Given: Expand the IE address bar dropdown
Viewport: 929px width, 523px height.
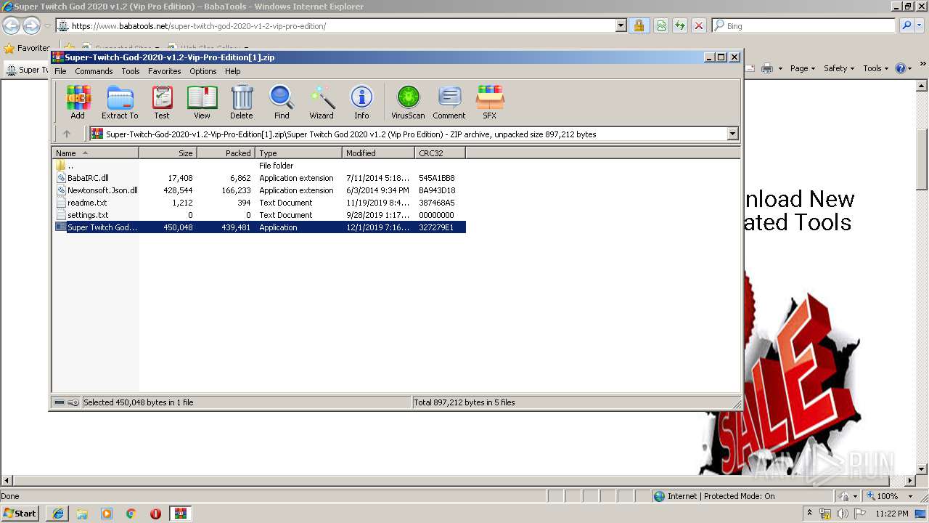Looking at the screenshot, I should [x=621, y=25].
